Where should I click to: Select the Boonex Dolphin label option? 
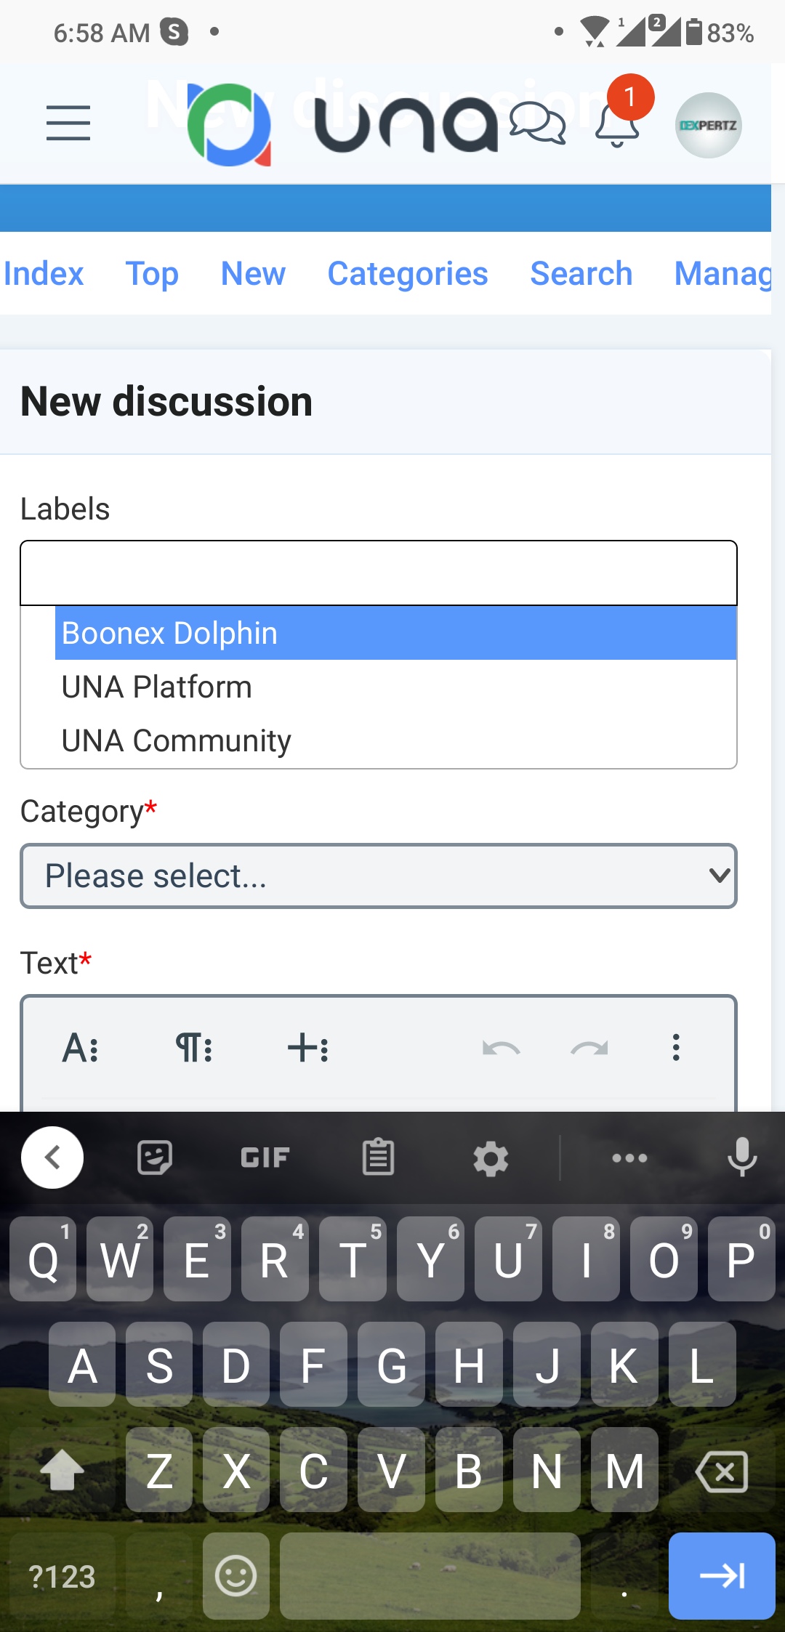[x=395, y=633]
